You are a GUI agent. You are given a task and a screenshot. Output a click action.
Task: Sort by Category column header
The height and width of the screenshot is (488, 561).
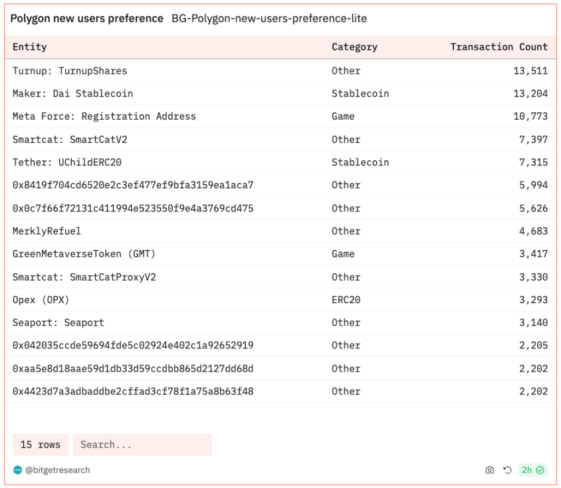coord(354,47)
